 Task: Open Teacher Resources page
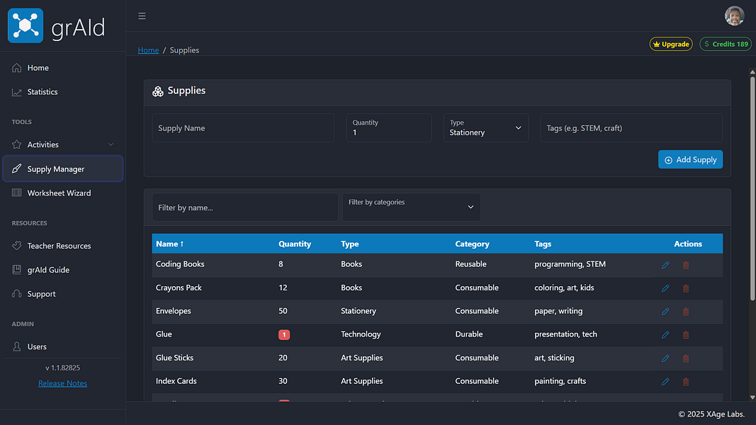coord(59,246)
